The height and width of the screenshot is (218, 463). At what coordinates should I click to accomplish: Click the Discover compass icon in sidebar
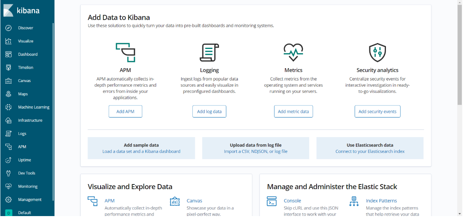8,28
